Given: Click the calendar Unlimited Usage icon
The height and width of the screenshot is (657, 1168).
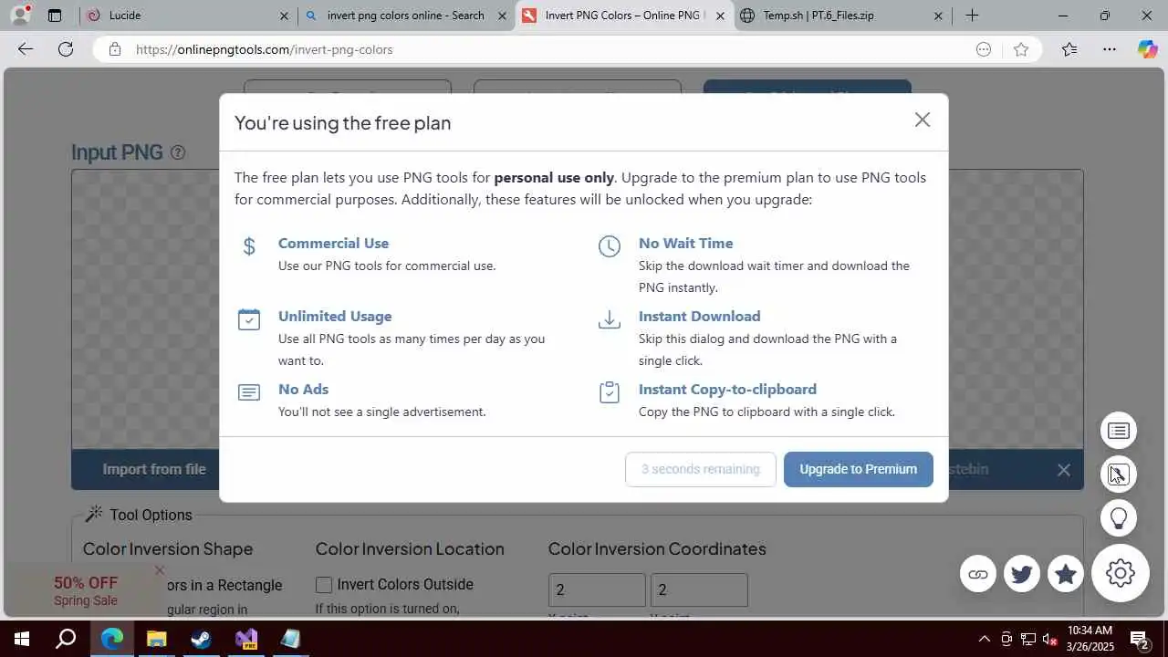Looking at the screenshot, I should click(249, 319).
